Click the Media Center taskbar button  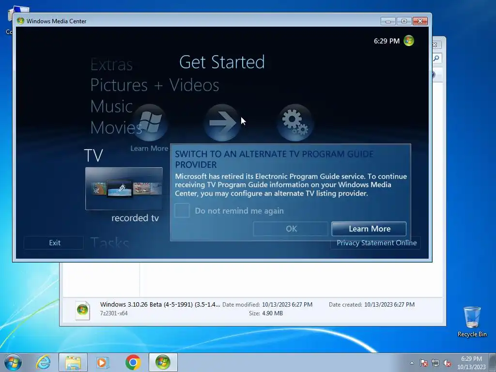(163, 362)
